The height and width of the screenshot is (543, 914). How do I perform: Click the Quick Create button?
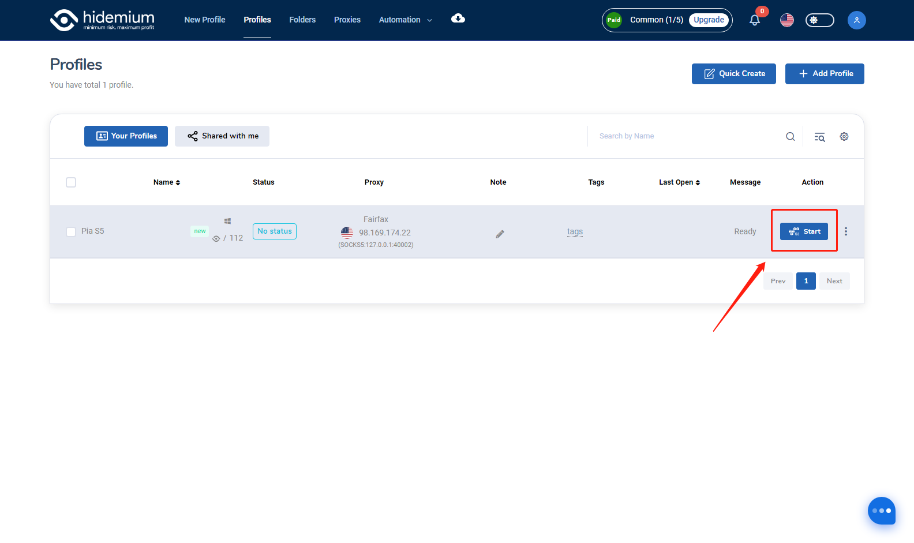[x=733, y=74]
